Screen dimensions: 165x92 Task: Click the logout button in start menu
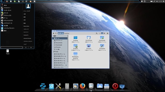point(31,48)
